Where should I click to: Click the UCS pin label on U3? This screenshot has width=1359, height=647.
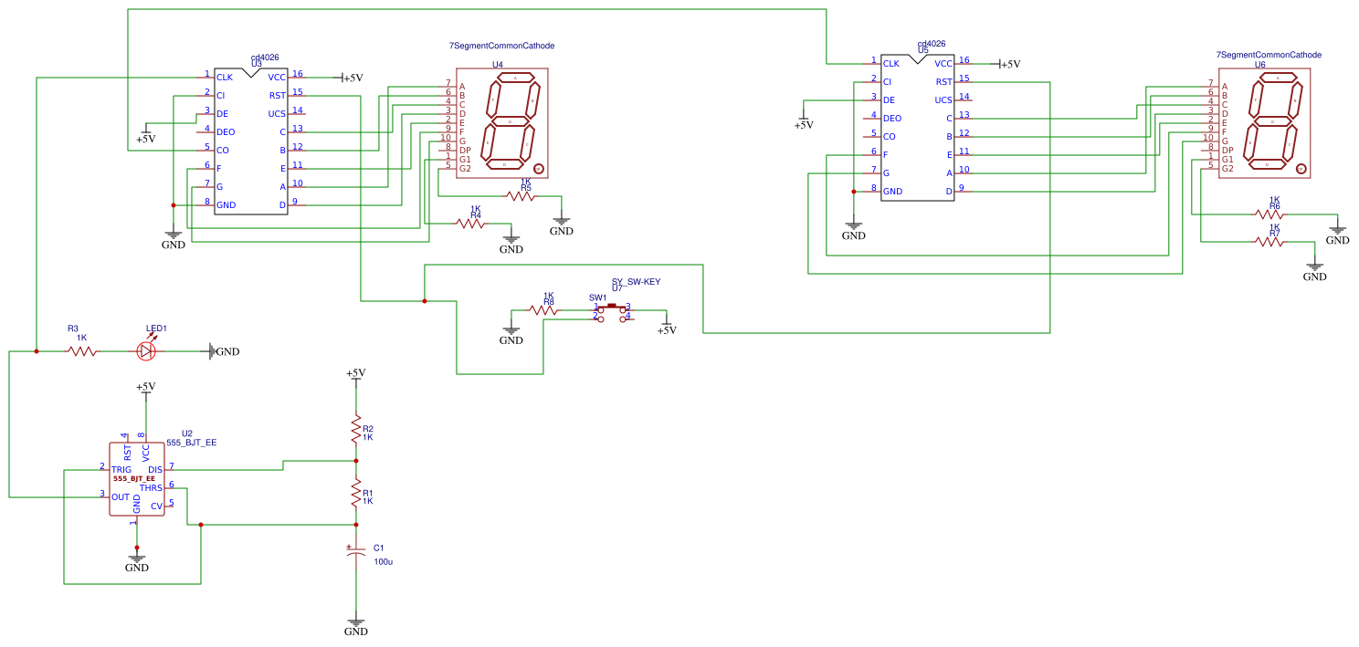277,114
